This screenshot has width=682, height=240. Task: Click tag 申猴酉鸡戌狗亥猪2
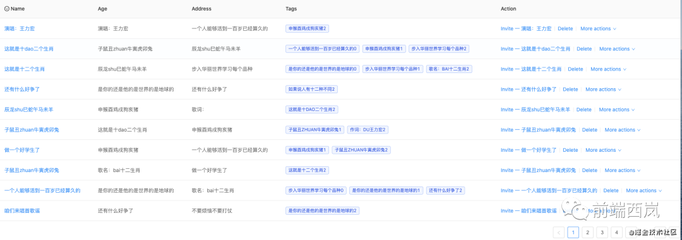click(307, 28)
